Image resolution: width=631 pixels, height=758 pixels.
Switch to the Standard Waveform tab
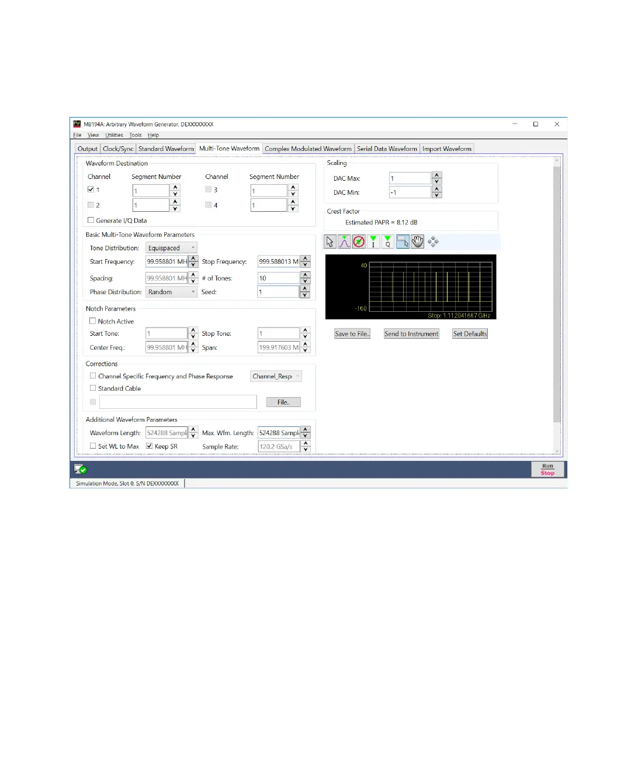166,149
